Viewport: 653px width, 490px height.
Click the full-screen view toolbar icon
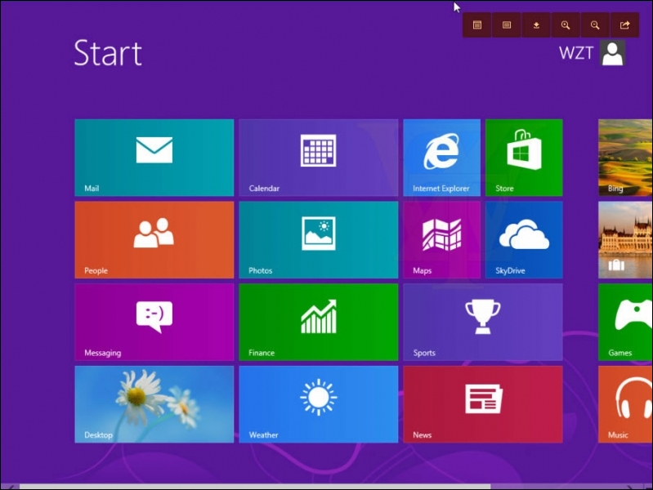coord(507,25)
